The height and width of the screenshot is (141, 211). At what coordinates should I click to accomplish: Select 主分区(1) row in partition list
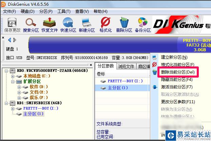point(122,88)
